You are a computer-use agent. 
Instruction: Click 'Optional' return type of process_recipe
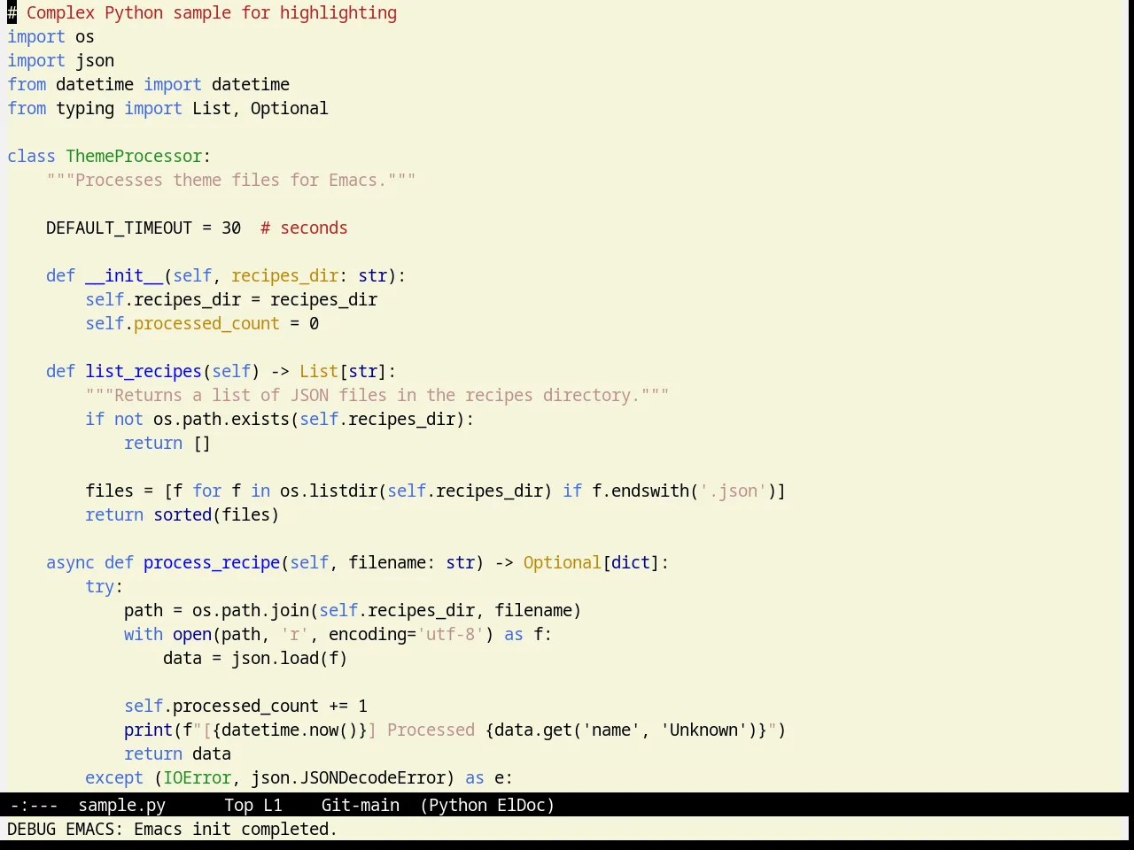[563, 562]
